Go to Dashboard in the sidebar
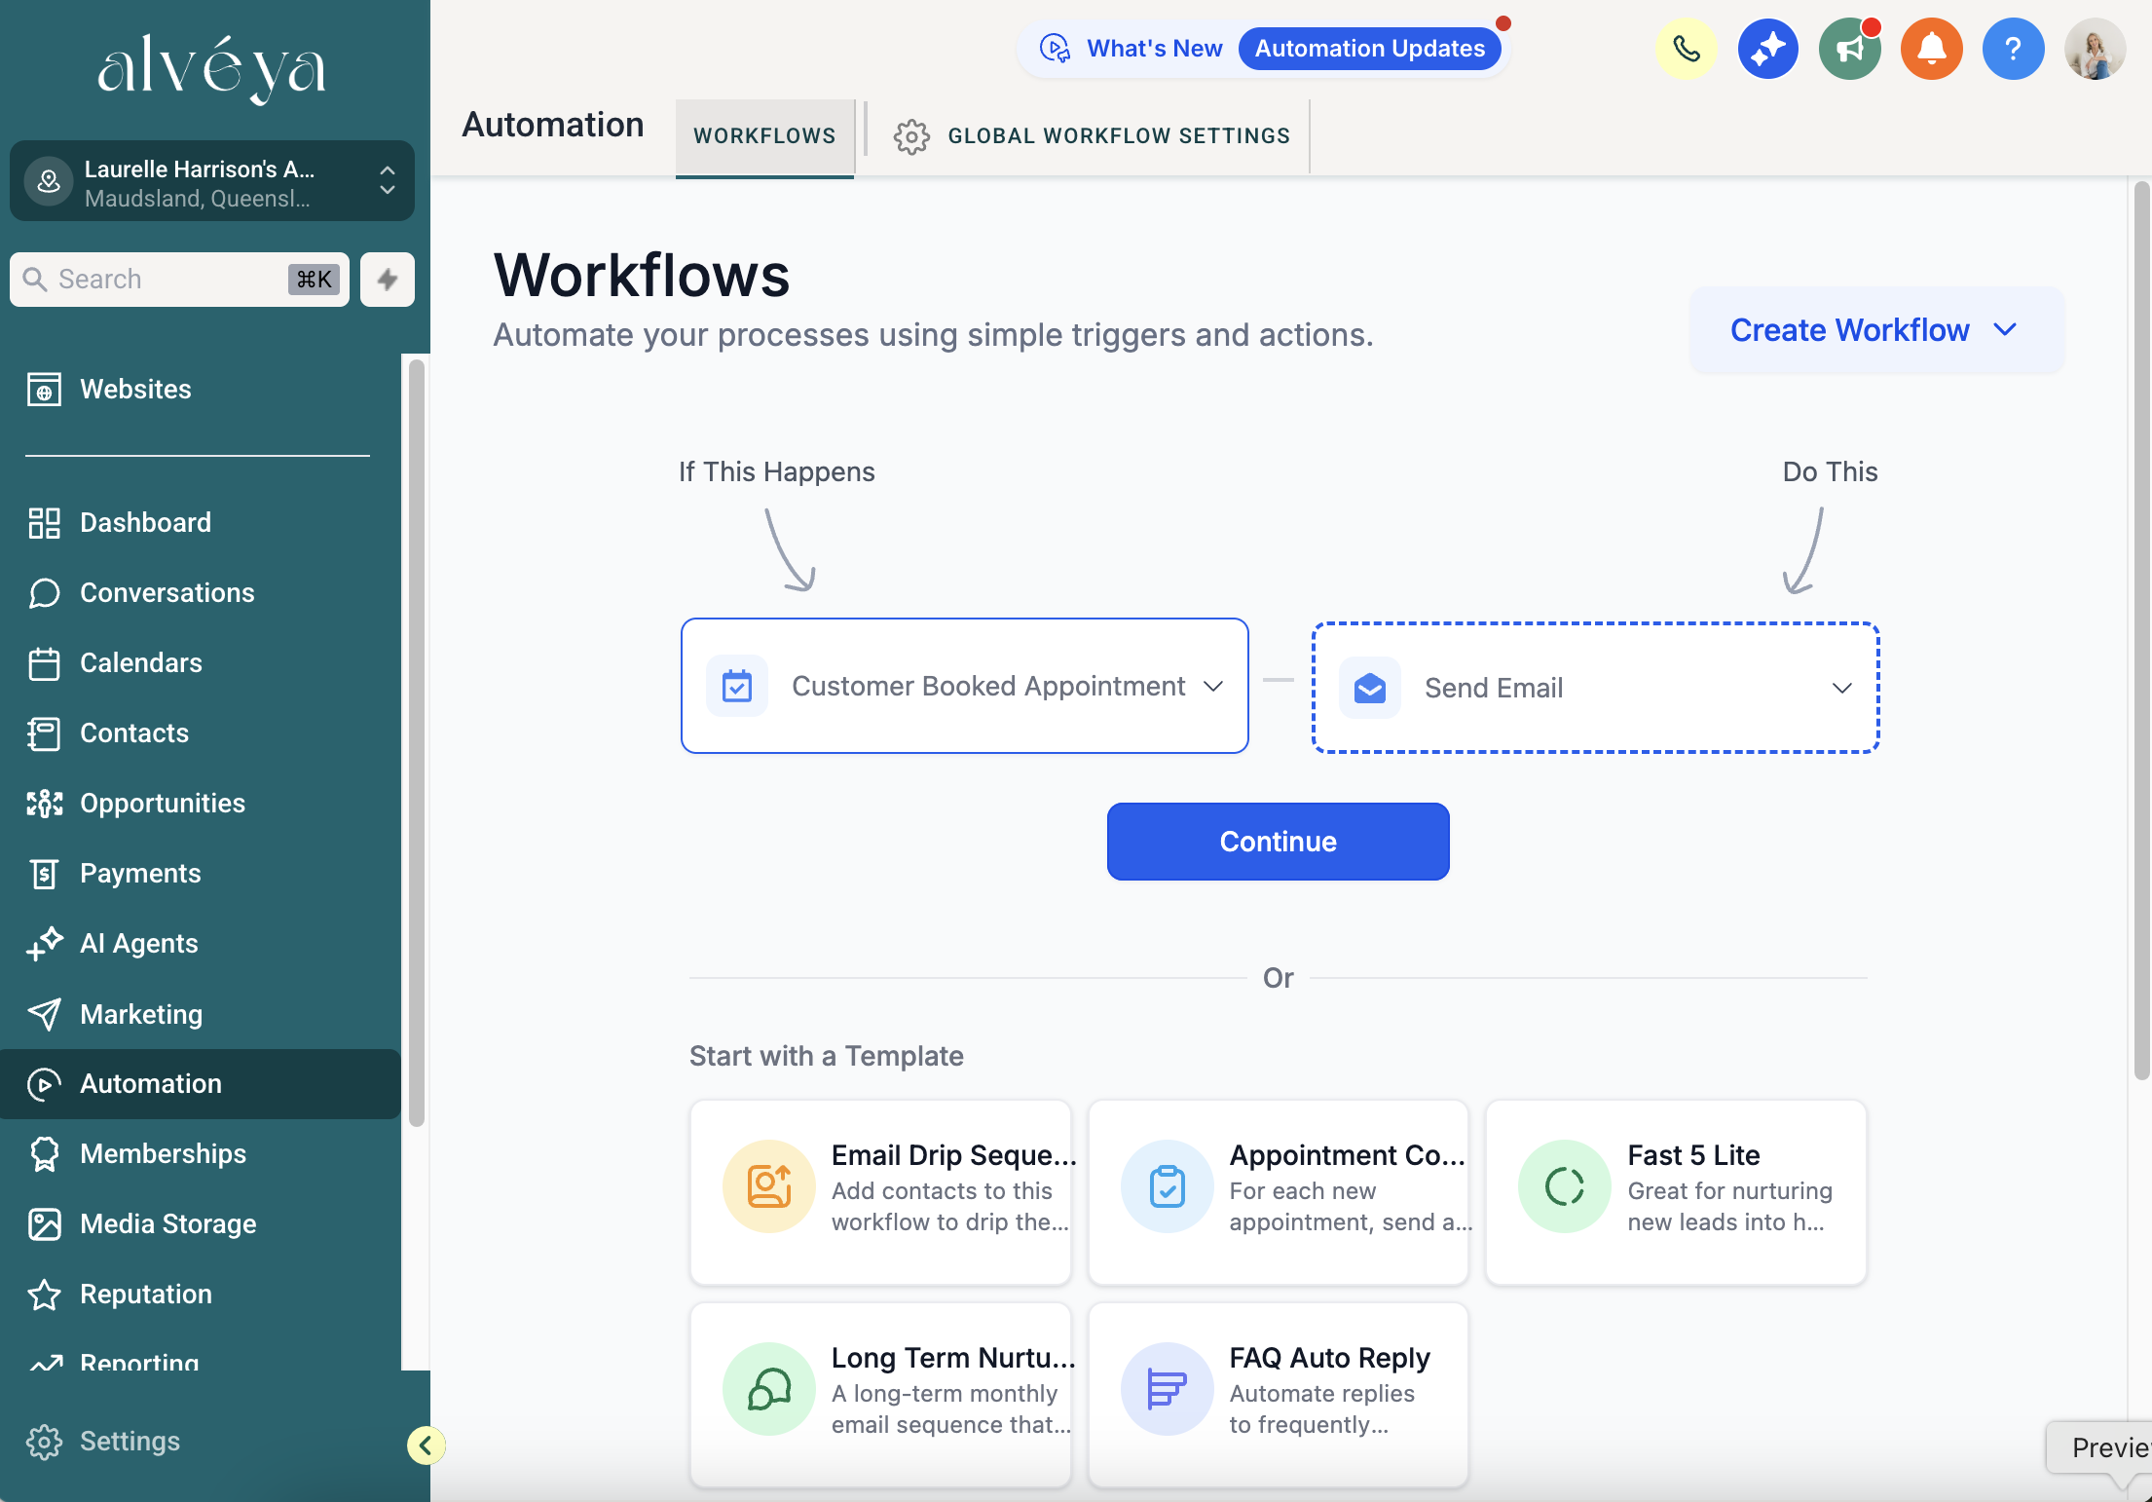 [x=201, y=523]
